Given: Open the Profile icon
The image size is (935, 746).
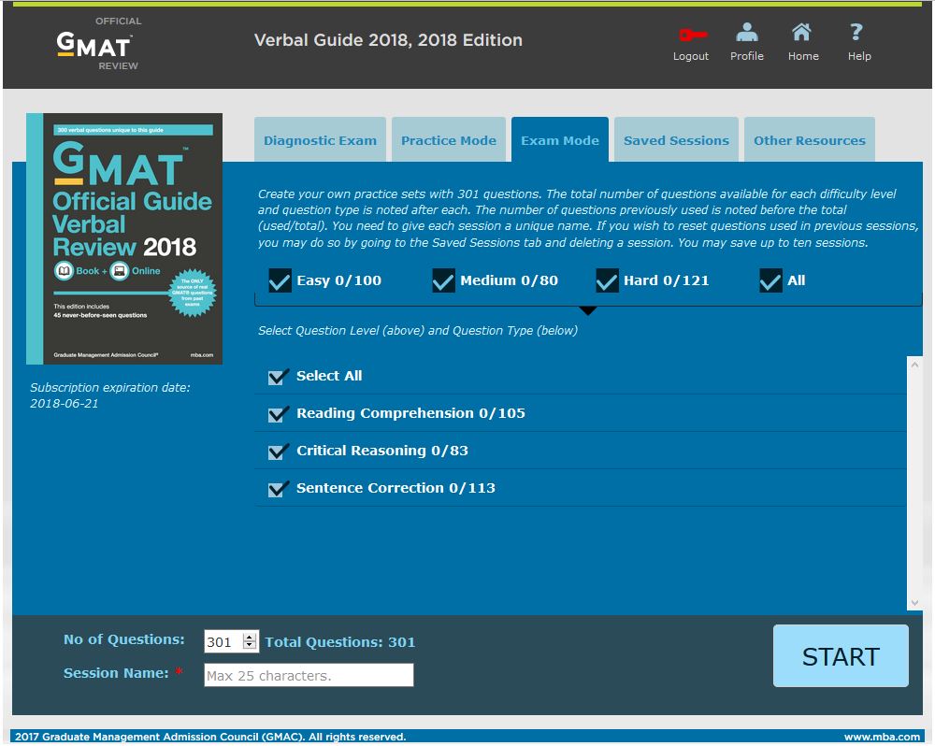Looking at the screenshot, I should pyautogui.click(x=747, y=30).
